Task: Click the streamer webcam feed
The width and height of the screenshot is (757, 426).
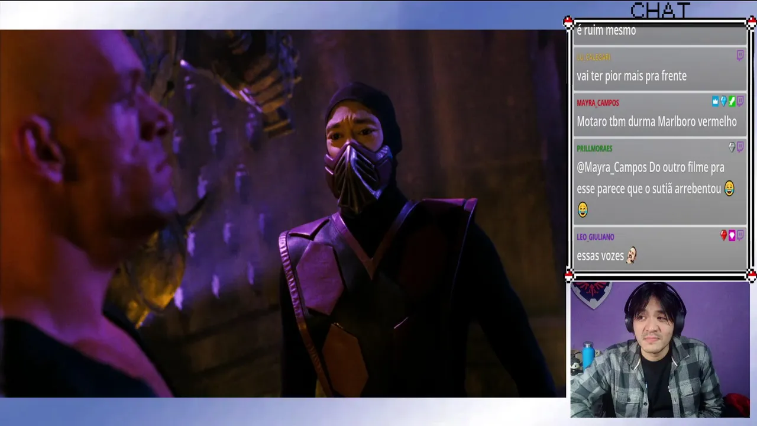Action: click(x=660, y=350)
